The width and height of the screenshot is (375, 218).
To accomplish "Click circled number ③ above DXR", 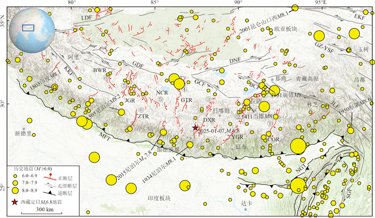I will click(x=208, y=99).
